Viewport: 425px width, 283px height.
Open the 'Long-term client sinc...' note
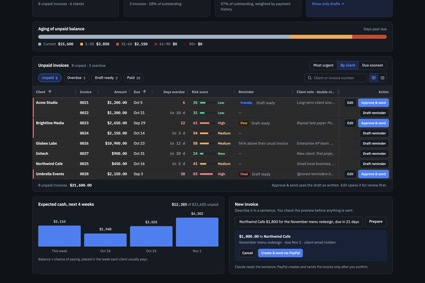pos(315,103)
